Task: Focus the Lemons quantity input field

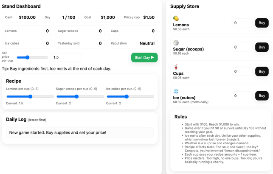Action: coord(242,23)
